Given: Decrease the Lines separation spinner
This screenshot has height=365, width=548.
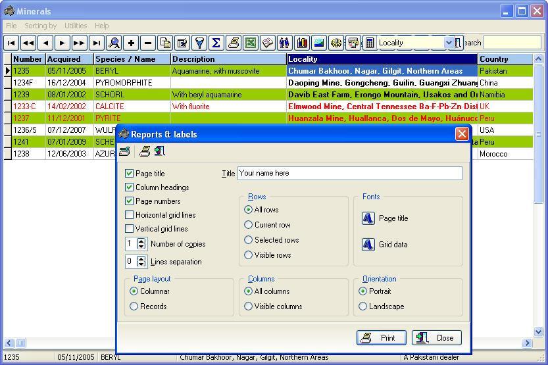Looking at the screenshot, I should (141, 264).
